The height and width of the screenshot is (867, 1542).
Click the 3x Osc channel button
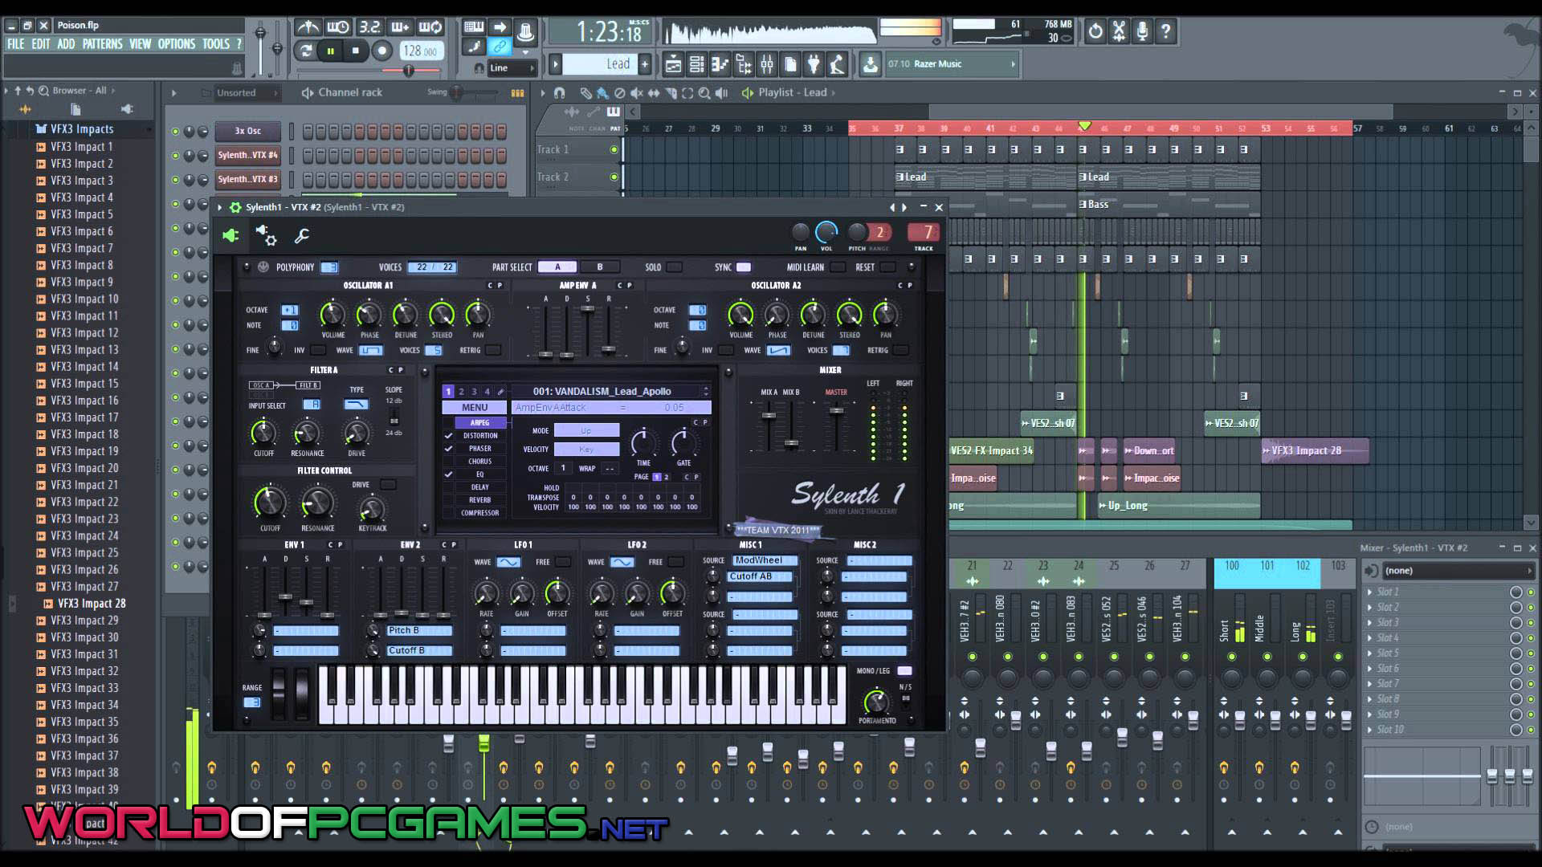tap(248, 131)
